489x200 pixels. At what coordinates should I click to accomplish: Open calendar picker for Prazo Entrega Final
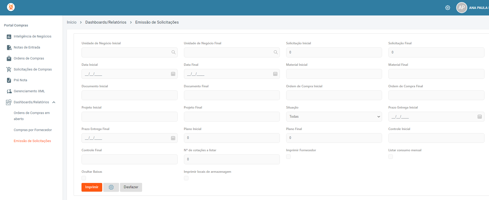173,138
